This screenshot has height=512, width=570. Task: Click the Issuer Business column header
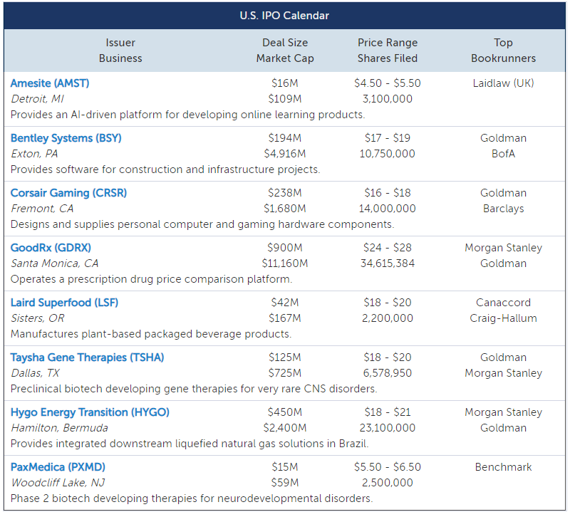pos(120,51)
